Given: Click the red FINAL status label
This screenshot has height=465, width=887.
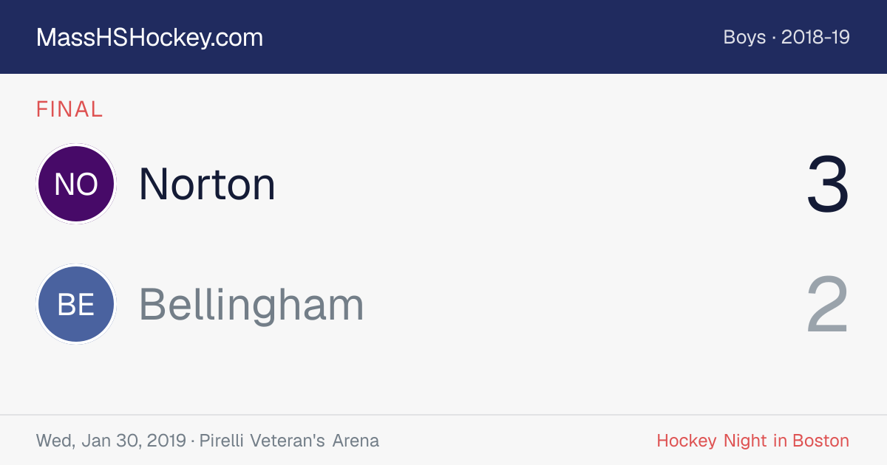Looking at the screenshot, I should (69, 109).
